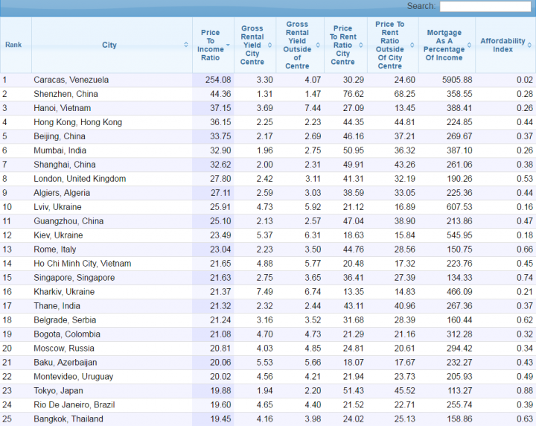536x426 pixels.
Task: Select the London, United Kingdom row
Action: [x=268, y=179]
